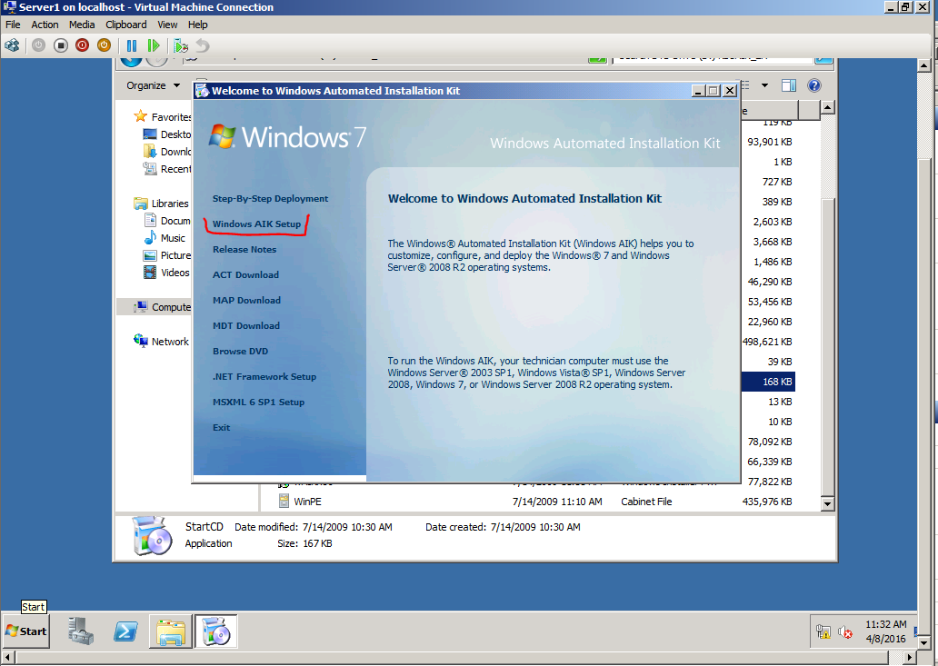Open Explorer help with the question mark icon
938x666 pixels.
(x=814, y=85)
